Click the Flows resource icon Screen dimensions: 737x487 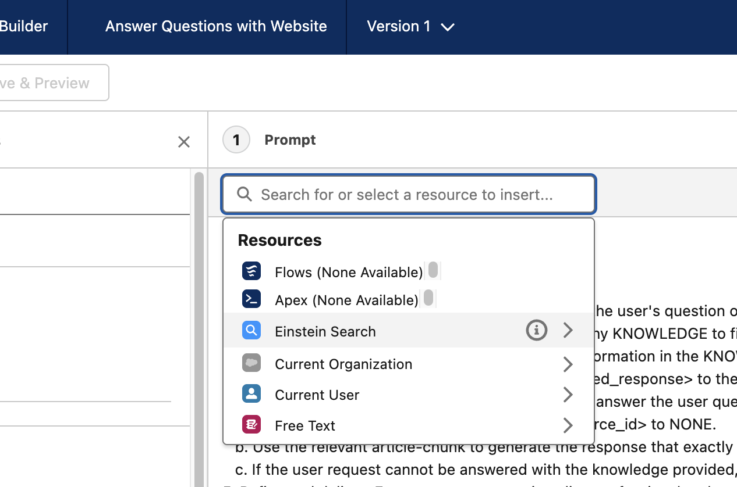(x=251, y=271)
